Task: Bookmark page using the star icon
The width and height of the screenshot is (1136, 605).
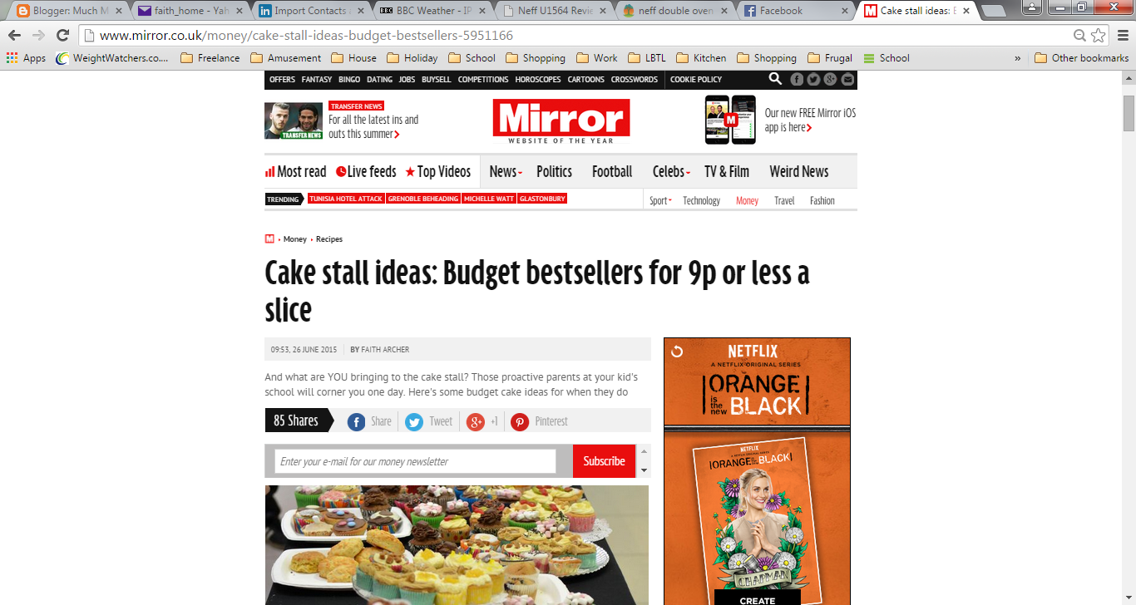Action: 1099,35
